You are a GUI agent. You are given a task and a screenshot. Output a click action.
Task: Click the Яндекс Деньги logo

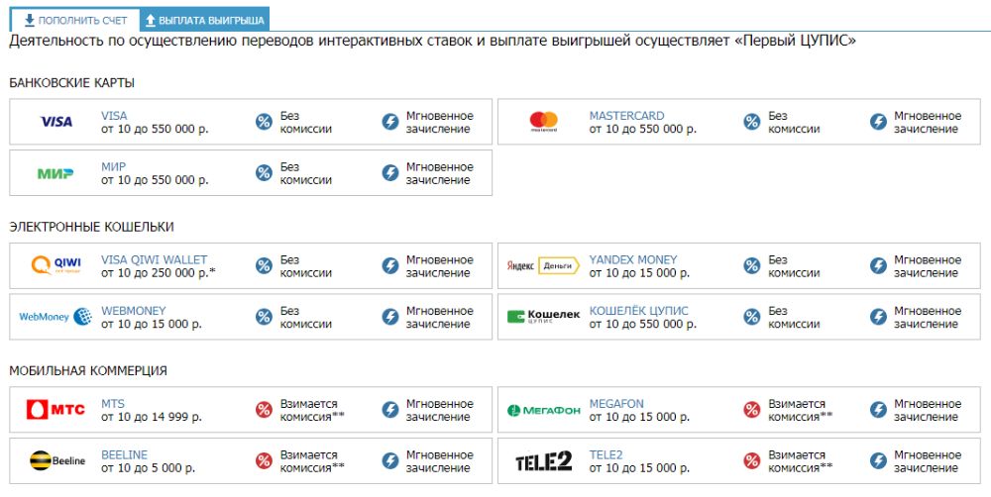click(543, 266)
